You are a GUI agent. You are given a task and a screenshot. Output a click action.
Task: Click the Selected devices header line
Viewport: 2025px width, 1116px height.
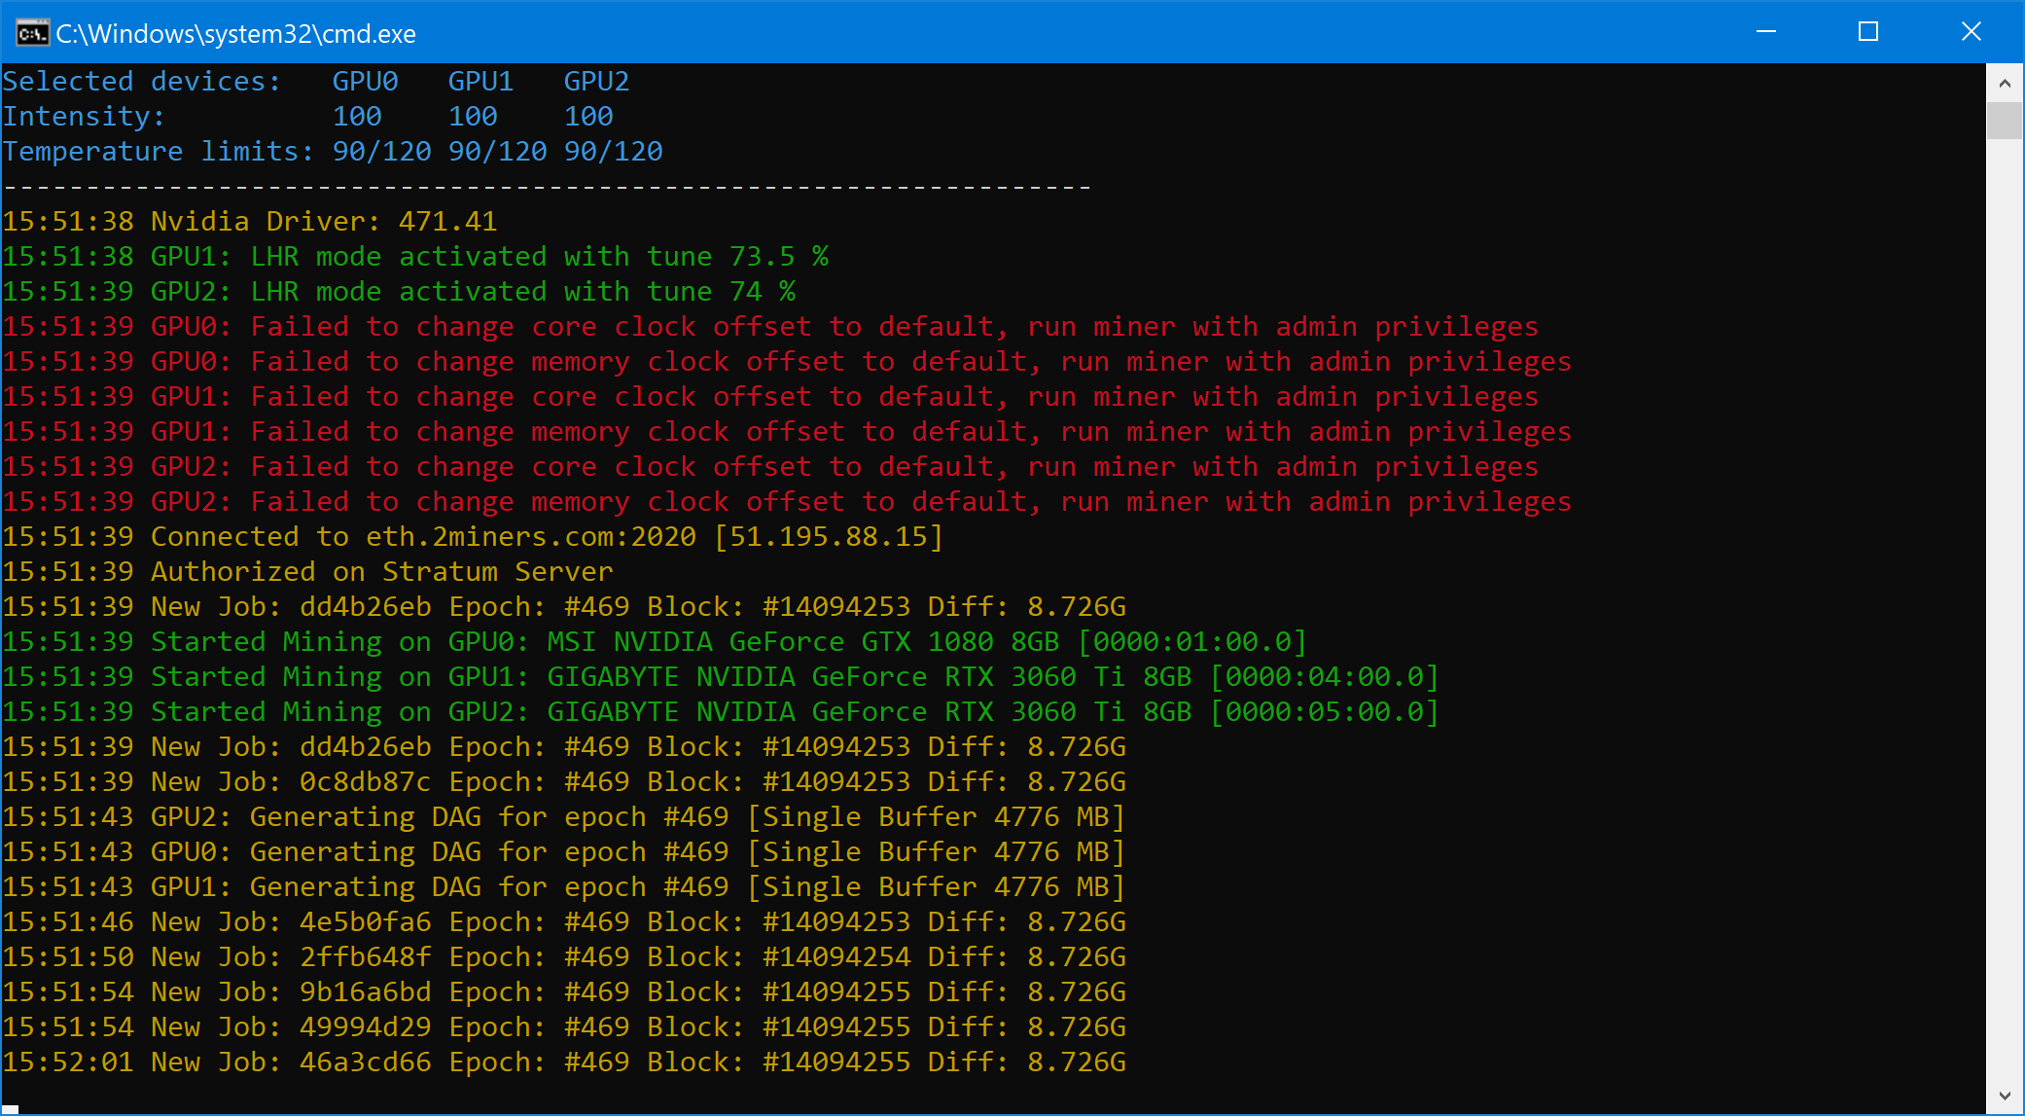[x=315, y=82]
